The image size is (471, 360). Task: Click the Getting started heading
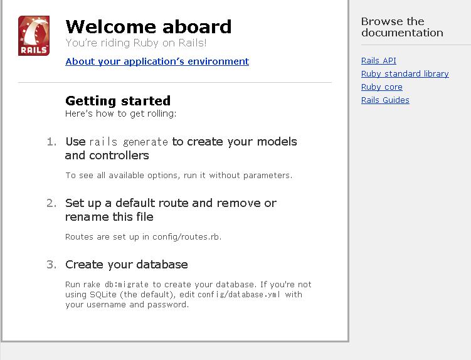pos(118,101)
